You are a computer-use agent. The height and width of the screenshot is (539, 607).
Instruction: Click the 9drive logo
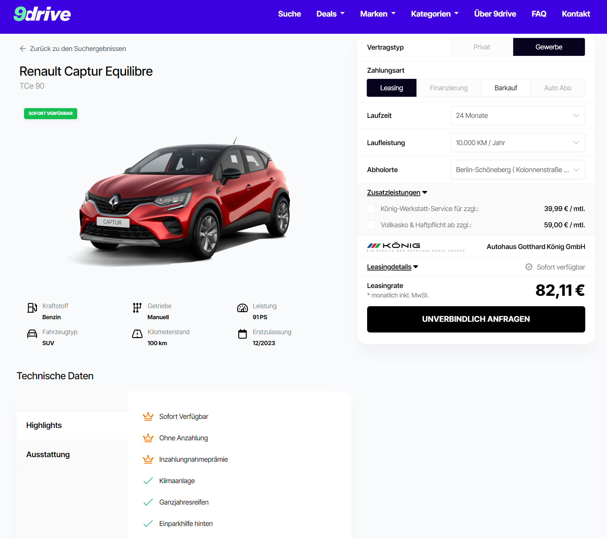(42, 14)
